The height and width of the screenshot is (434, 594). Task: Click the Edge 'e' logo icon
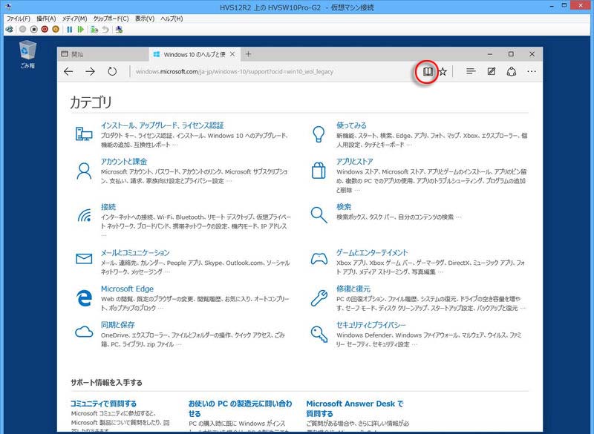point(84,297)
